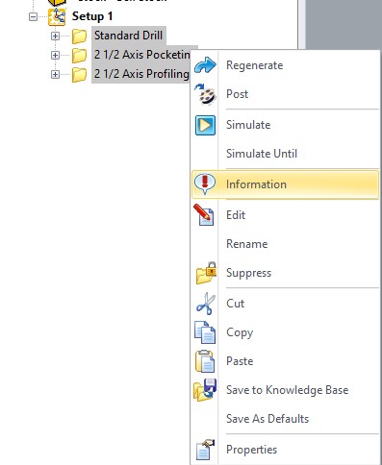Click the Edit pencil icon
Image resolution: width=382 pixels, height=465 pixels.
pyautogui.click(x=204, y=215)
